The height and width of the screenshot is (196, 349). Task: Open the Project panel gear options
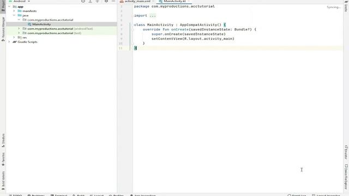coord(106,1)
